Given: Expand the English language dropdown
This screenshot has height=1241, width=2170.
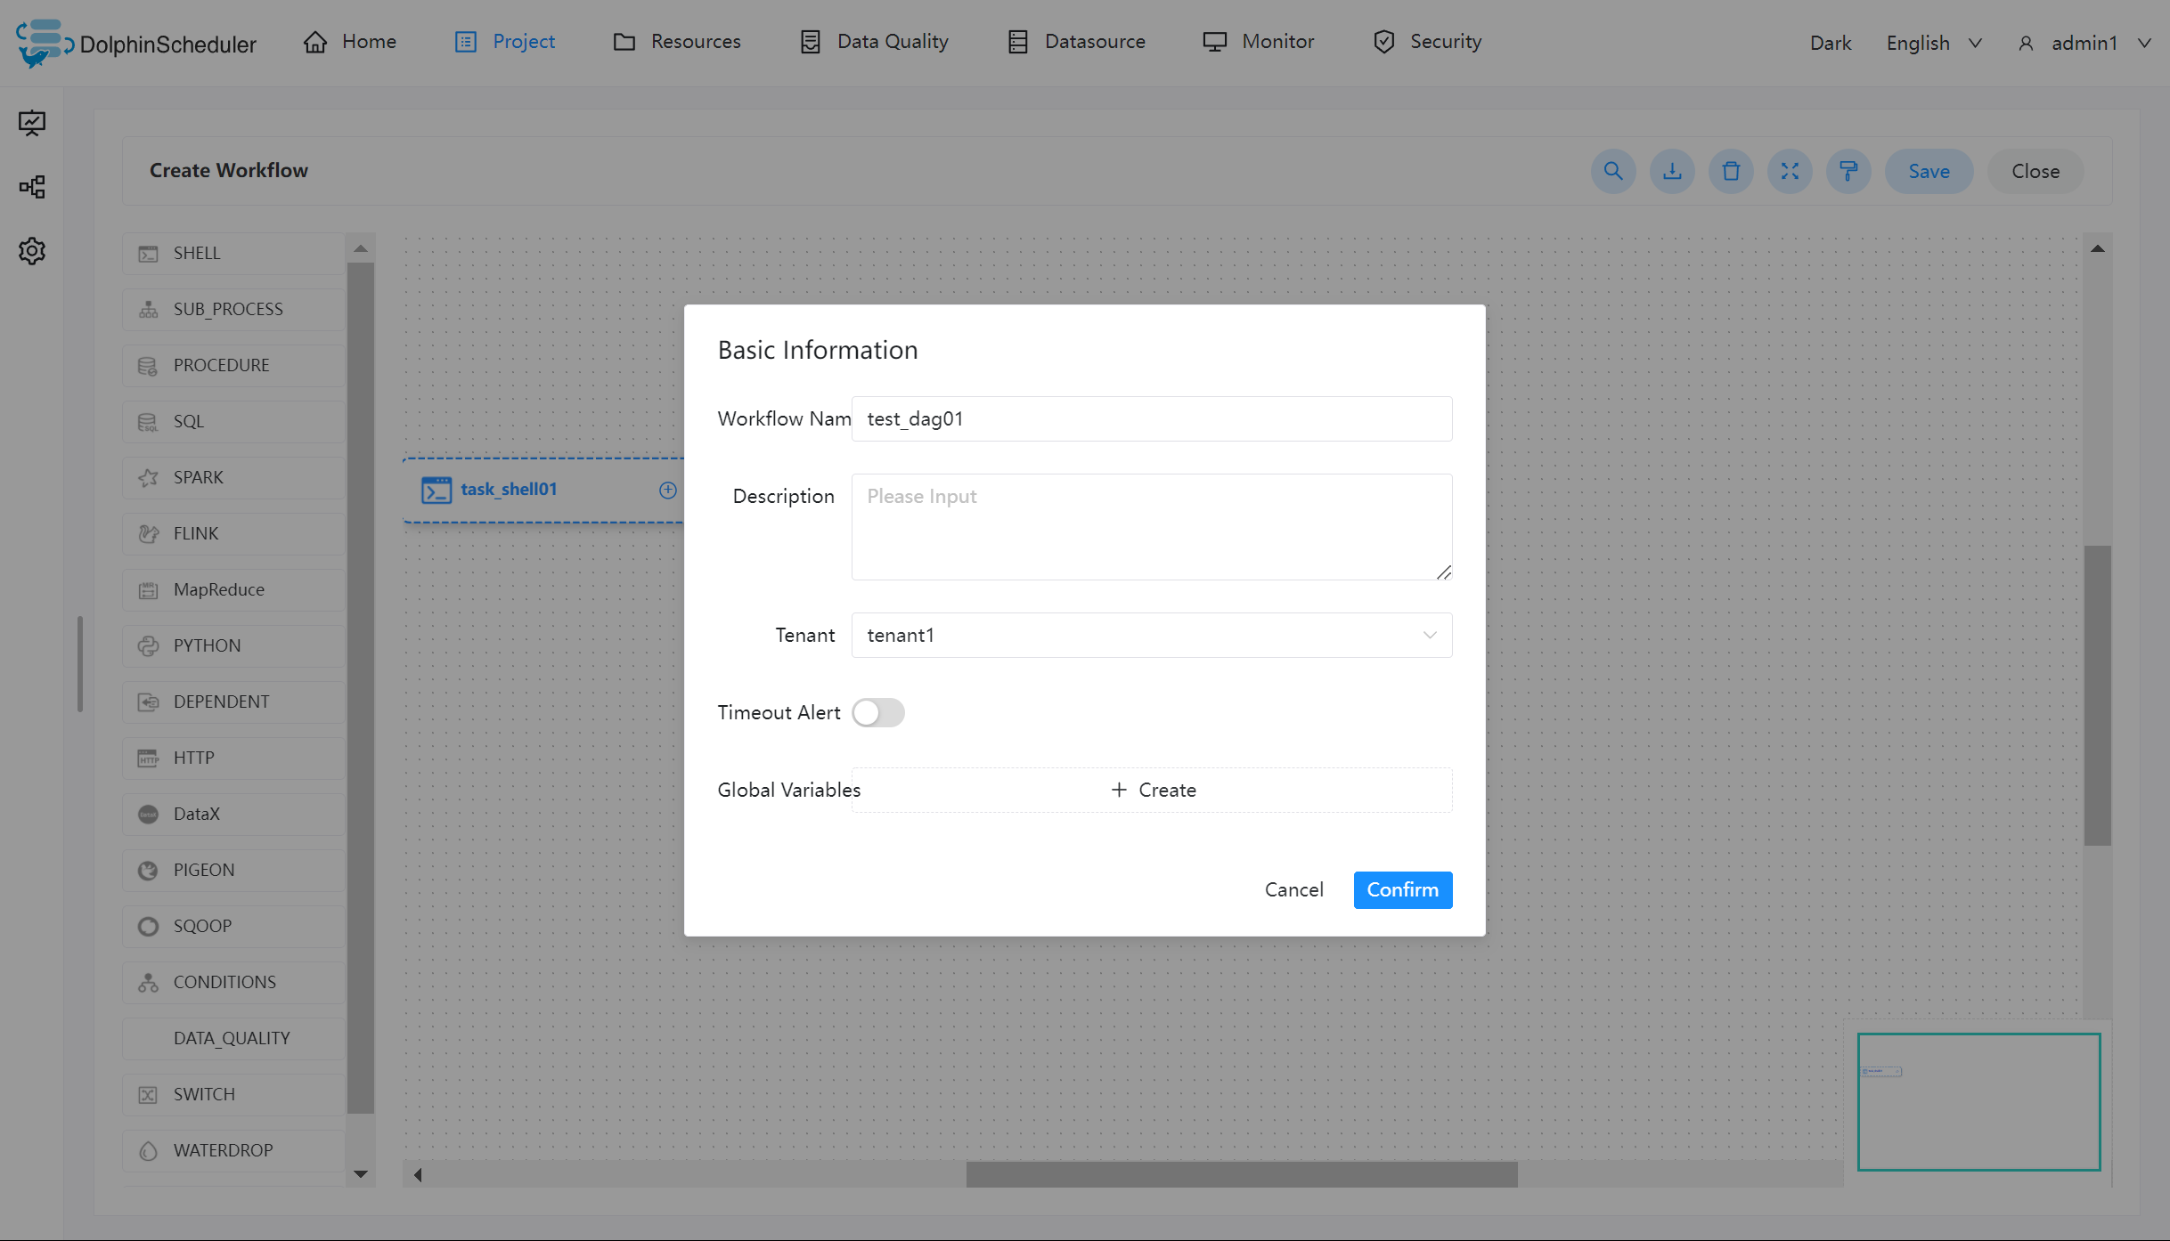Looking at the screenshot, I should [1933, 43].
